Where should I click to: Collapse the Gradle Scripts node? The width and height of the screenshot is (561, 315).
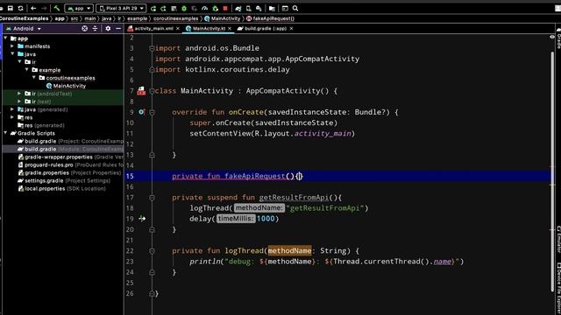click(x=5, y=133)
